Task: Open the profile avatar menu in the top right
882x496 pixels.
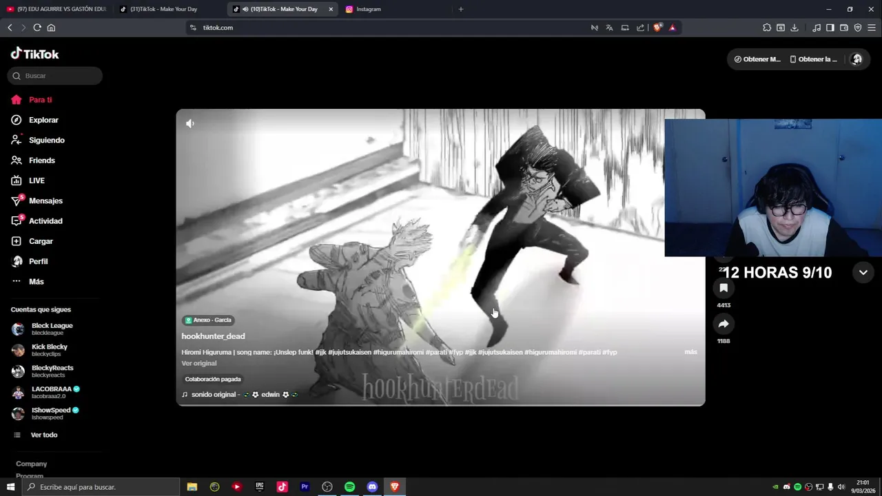Action: point(857,59)
